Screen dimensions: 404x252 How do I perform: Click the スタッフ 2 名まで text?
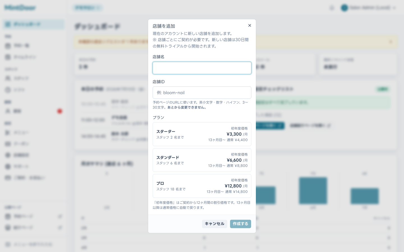click(x=170, y=137)
